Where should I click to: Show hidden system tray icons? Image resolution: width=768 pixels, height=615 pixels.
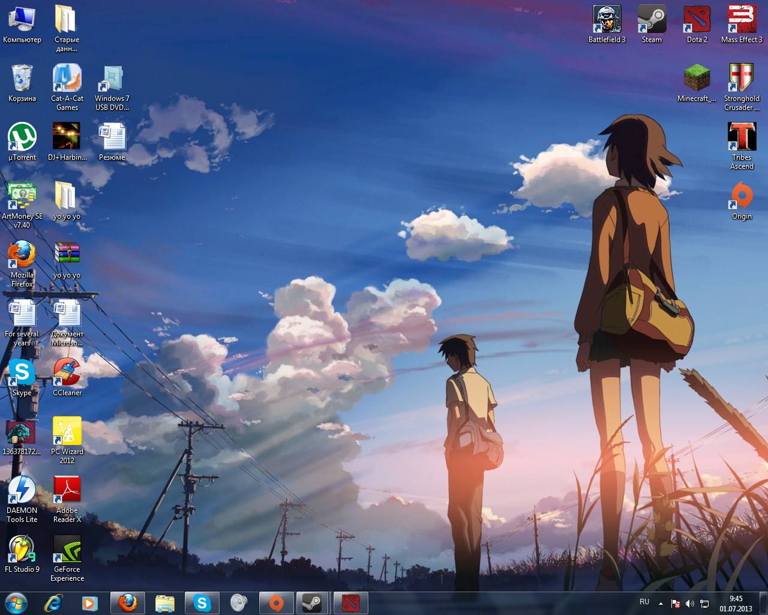661,604
